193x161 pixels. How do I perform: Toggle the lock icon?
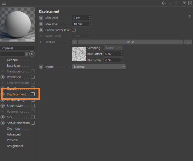(184, 3)
